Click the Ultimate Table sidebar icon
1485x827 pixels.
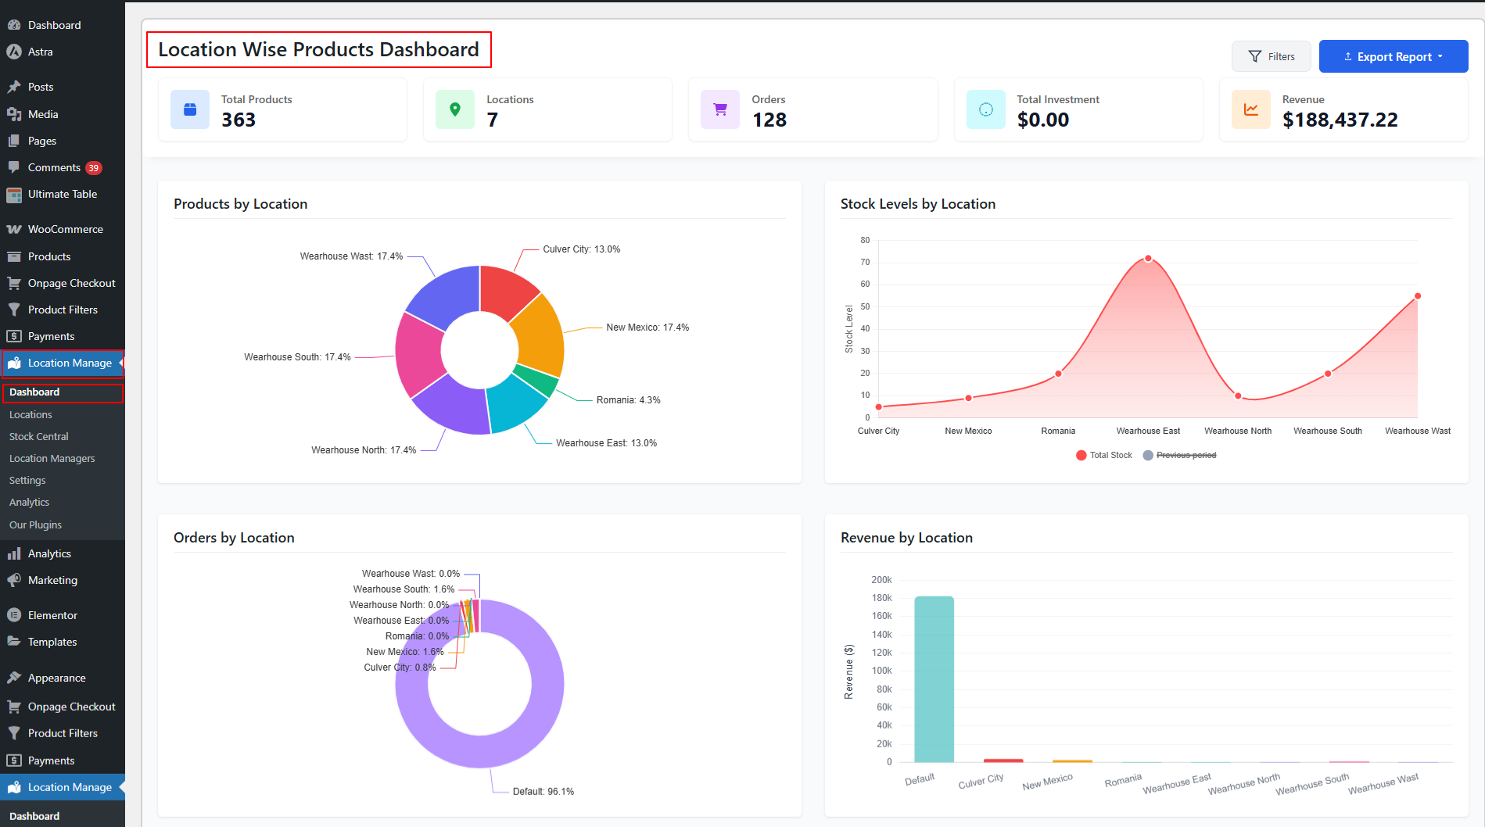click(x=14, y=195)
